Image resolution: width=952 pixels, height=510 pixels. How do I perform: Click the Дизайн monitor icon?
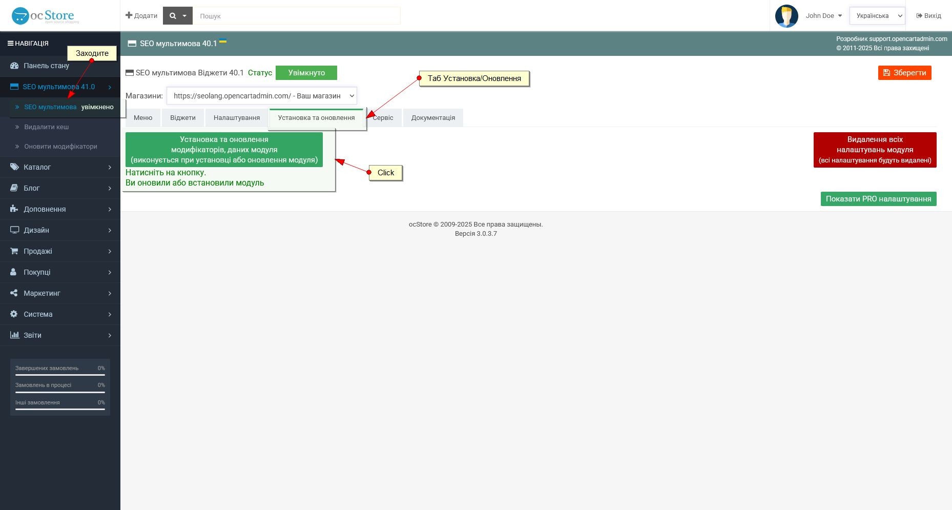pos(14,230)
